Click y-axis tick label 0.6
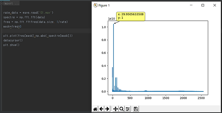222x113 pixels. pyautogui.click(x=104, y=53)
